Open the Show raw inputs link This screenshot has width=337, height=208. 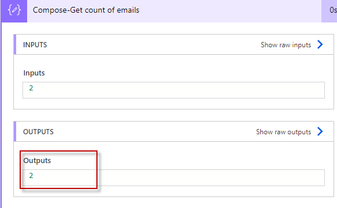click(x=286, y=45)
